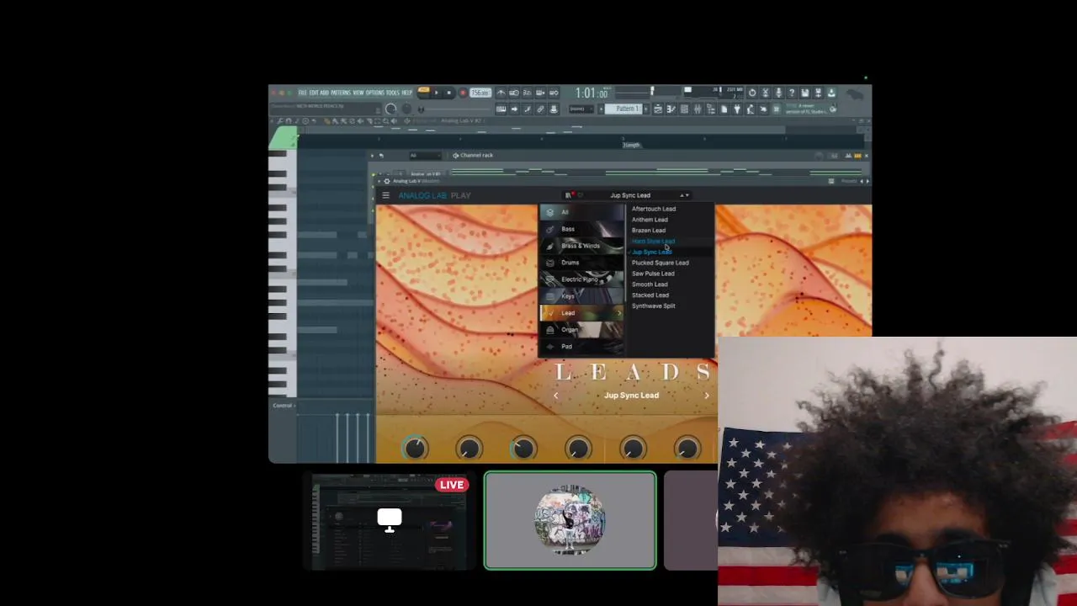Select the Brass & Winds category

(x=581, y=246)
